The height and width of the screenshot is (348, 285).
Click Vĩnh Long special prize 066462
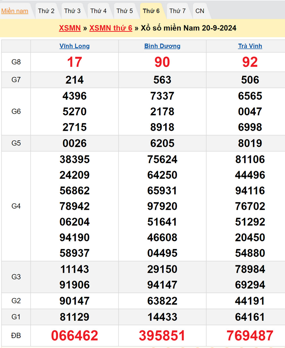74,336
